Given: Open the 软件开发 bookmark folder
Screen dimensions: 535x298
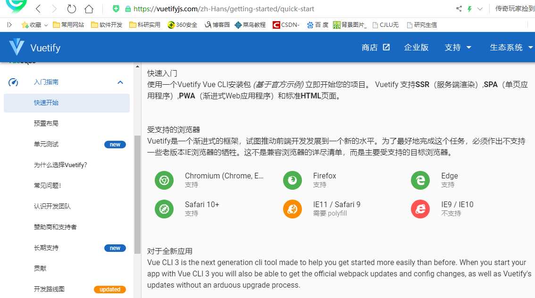Looking at the screenshot, I should (107, 25).
